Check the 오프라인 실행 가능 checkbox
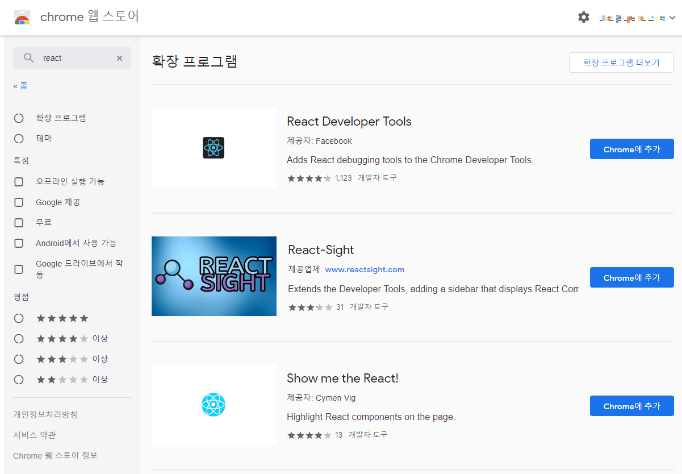Viewport: 682px width, 474px height. point(19,182)
